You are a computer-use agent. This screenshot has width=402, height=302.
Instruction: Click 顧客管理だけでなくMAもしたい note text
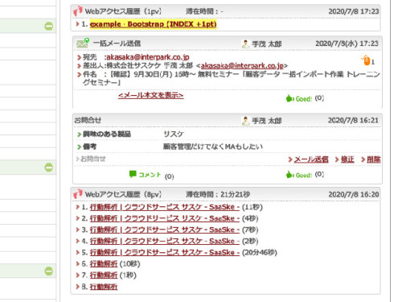click(213, 147)
